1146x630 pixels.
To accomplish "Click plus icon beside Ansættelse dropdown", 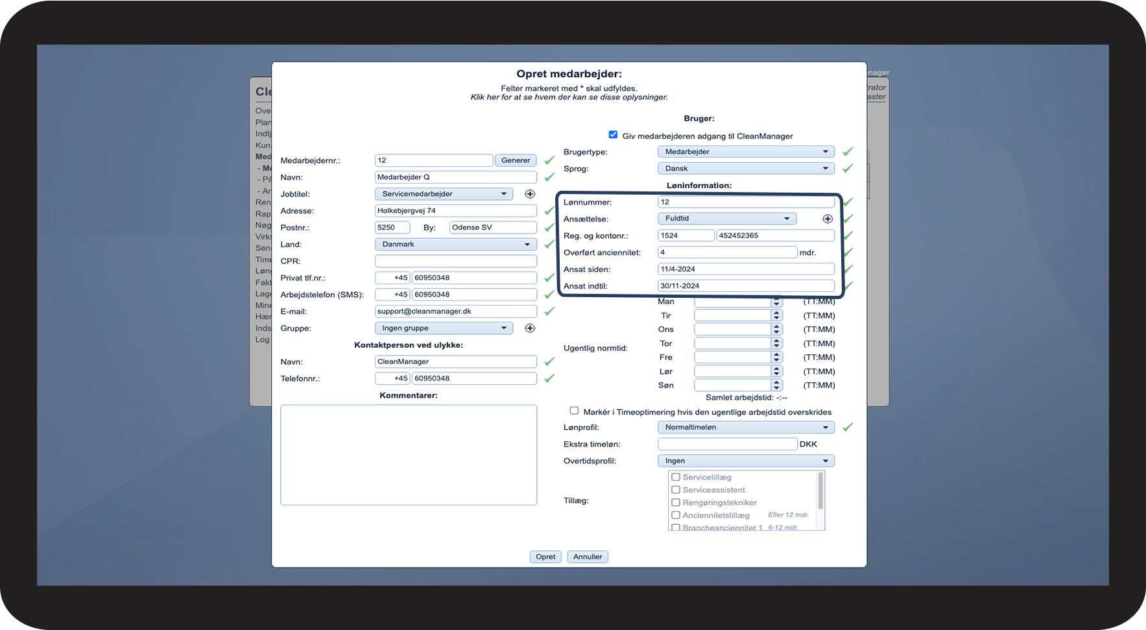I will (x=828, y=219).
